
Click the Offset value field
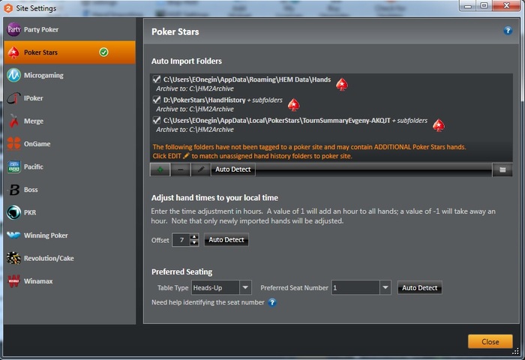click(x=181, y=240)
